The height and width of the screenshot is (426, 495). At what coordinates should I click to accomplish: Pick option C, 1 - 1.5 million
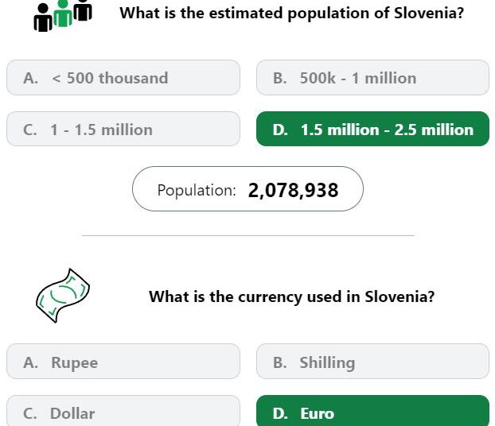coord(123,129)
